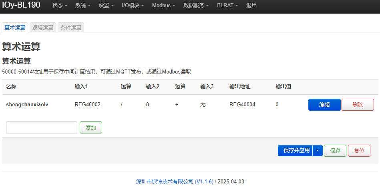Click the input2 value 8

click(x=147, y=105)
